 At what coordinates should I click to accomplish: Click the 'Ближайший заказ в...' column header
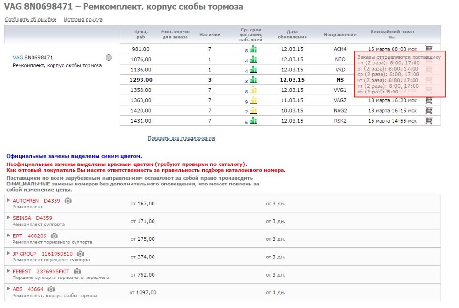(x=392, y=34)
